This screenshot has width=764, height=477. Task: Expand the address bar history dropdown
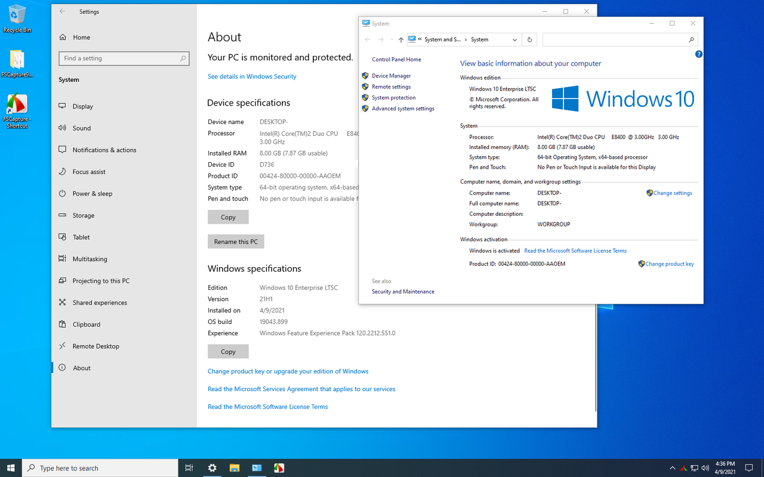click(515, 40)
